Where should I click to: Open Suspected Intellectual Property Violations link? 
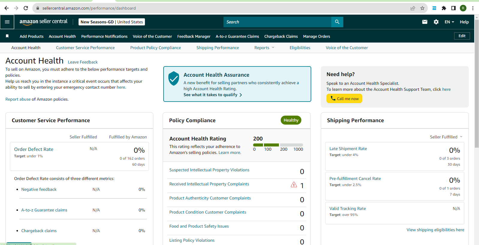coord(209,170)
